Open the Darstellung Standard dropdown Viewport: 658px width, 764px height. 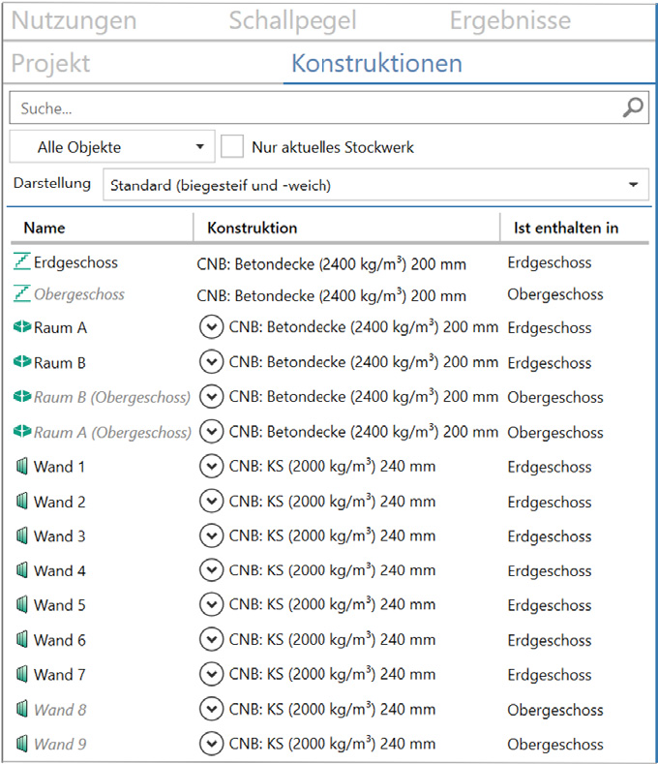coord(375,185)
